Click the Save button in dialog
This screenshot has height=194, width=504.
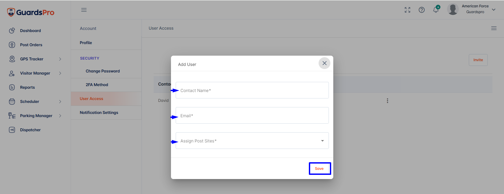tap(319, 169)
